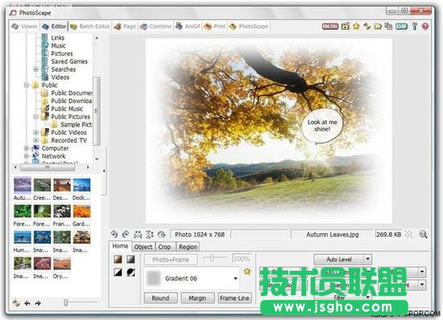Image resolution: width=443 pixels, height=320 pixels.
Task: Click the Undo arrow icon below photo
Action: [x=114, y=234]
